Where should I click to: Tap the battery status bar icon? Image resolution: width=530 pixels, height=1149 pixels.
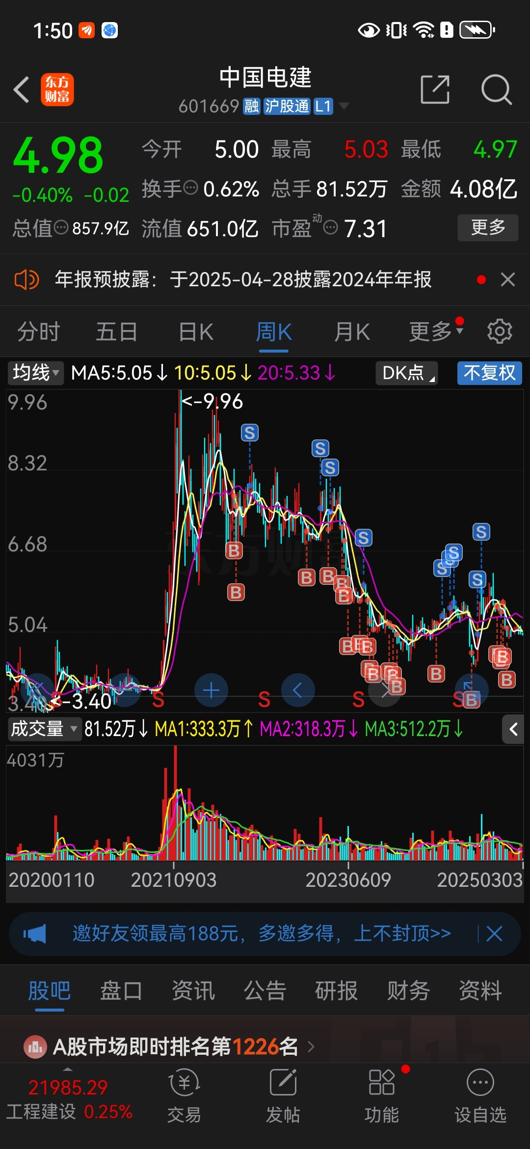(x=477, y=30)
